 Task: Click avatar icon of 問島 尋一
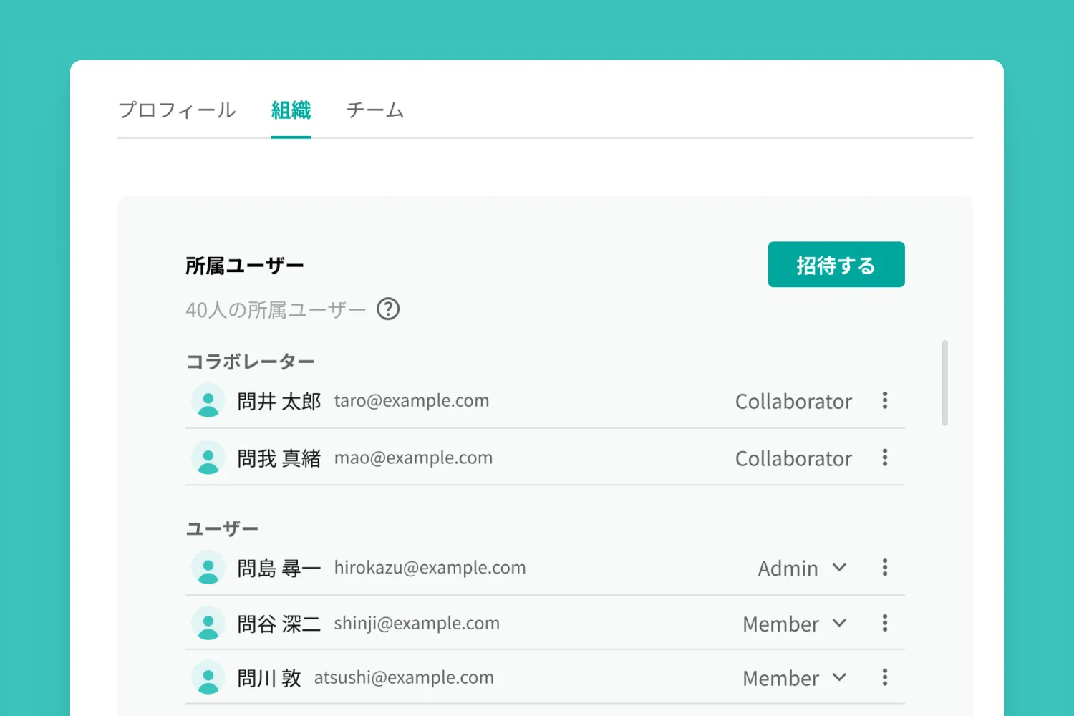208,568
